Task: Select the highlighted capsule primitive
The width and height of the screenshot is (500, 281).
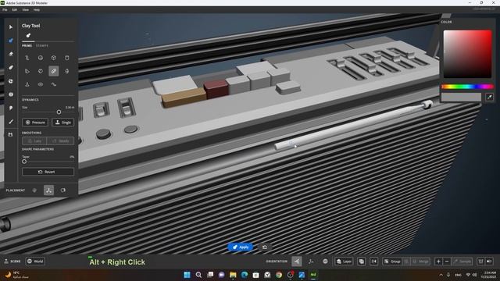Action: [54, 71]
